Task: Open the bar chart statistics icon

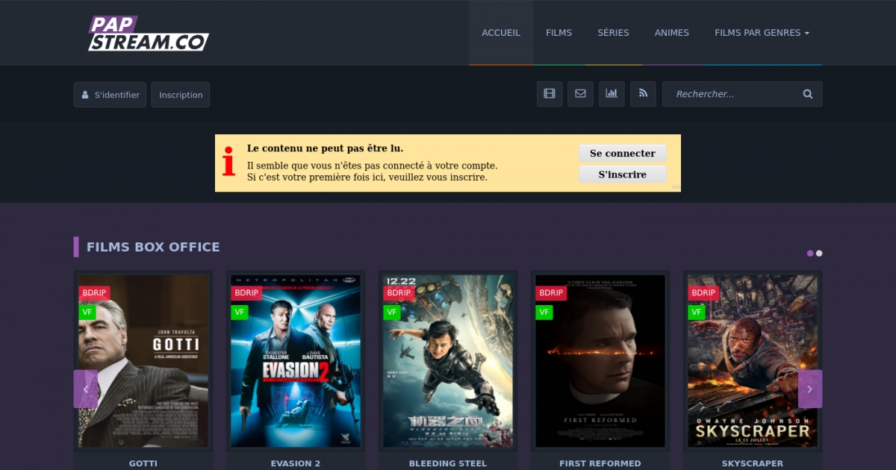Action: (612, 94)
